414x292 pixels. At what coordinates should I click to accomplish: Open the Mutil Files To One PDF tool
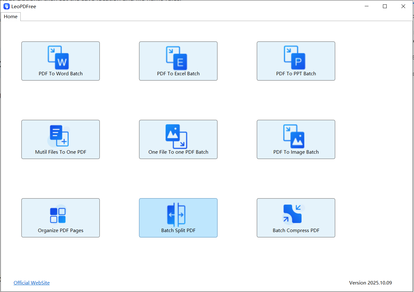pos(60,139)
